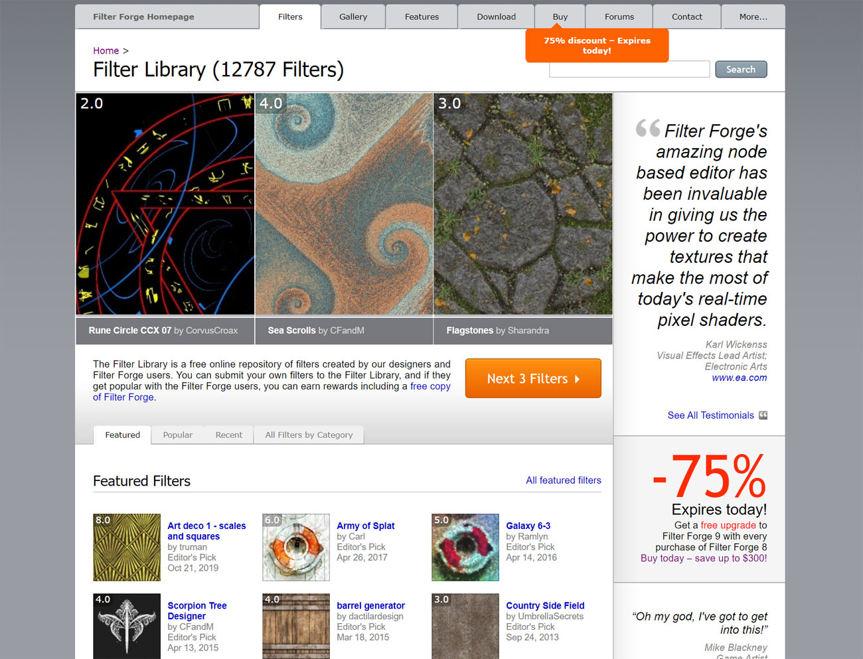Focus the filter search input field
Viewport: 863px width, 659px height.
tap(629, 69)
